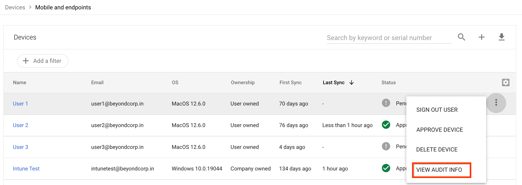The width and height of the screenshot is (522, 185).
Task: Click the Name column header
Action: click(x=19, y=82)
